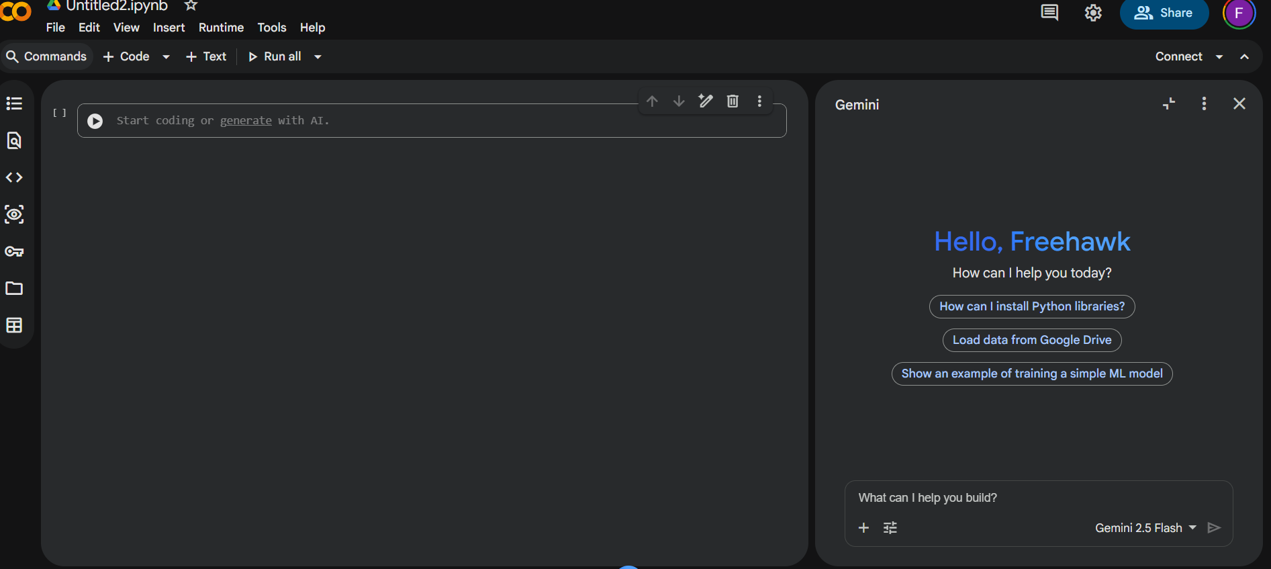
Task: Open the Edit menu
Action: [x=89, y=28]
